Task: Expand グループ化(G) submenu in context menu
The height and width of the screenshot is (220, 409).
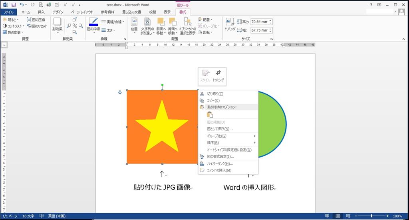Action: point(228,136)
